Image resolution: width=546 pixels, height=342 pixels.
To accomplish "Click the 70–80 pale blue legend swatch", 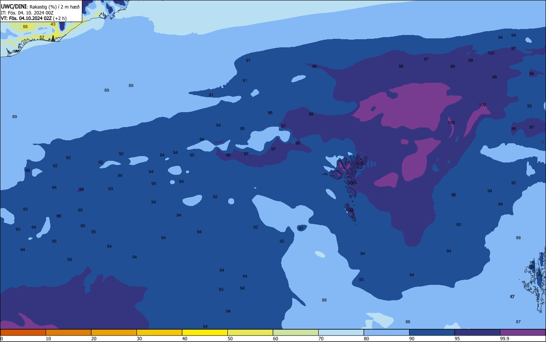I will (x=341, y=332).
